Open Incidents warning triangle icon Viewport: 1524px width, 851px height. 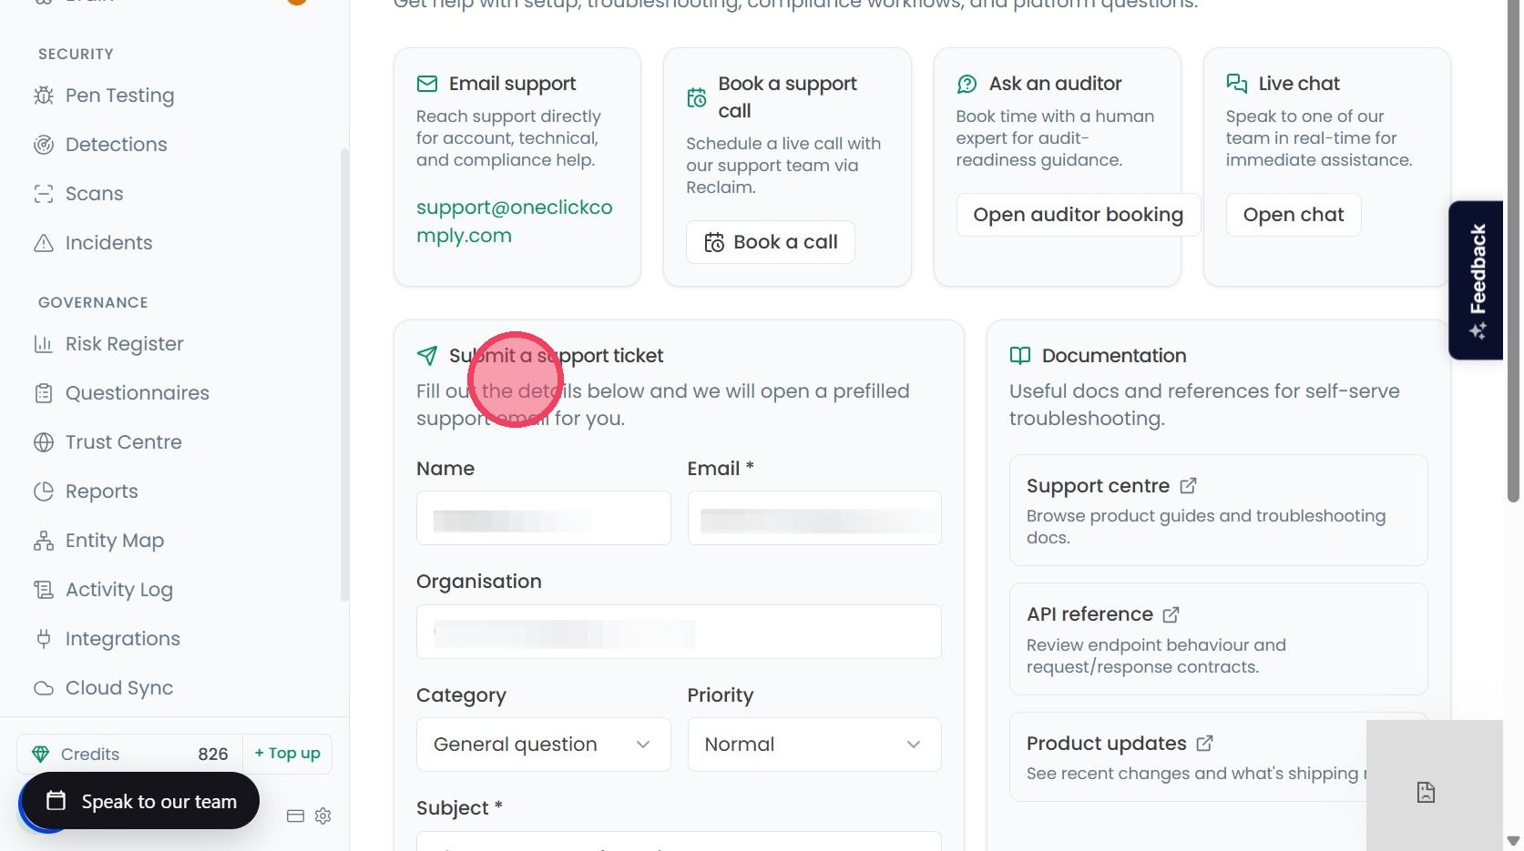click(x=44, y=243)
